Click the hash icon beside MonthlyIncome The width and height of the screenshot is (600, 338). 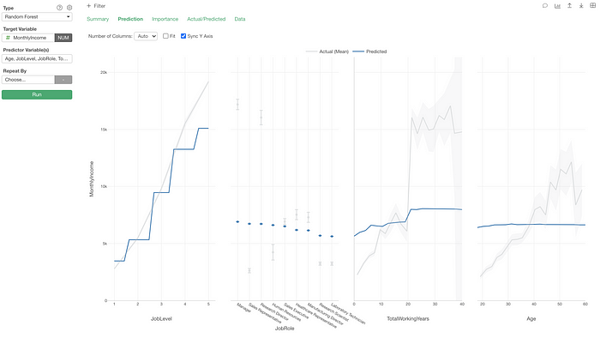coord(8,38)
